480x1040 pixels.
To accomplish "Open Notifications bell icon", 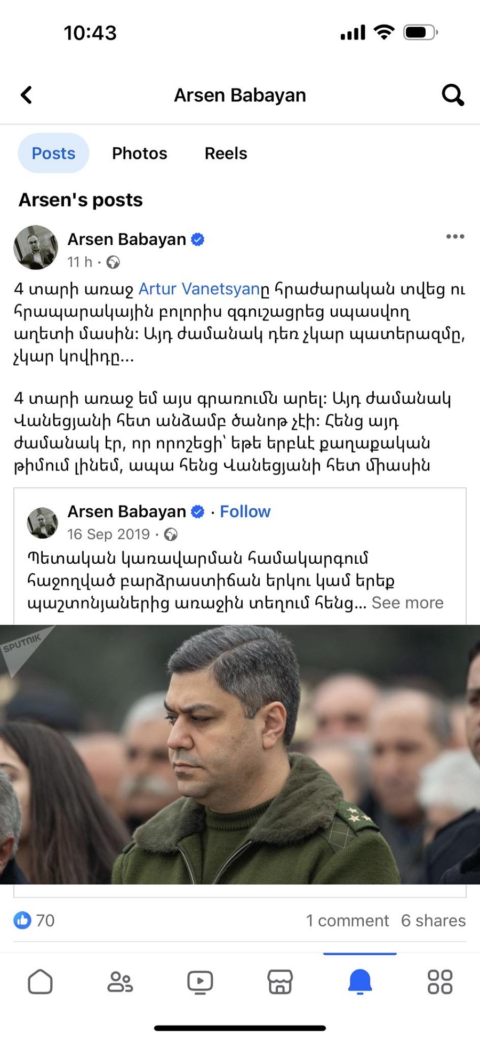I will click(360, 982).
